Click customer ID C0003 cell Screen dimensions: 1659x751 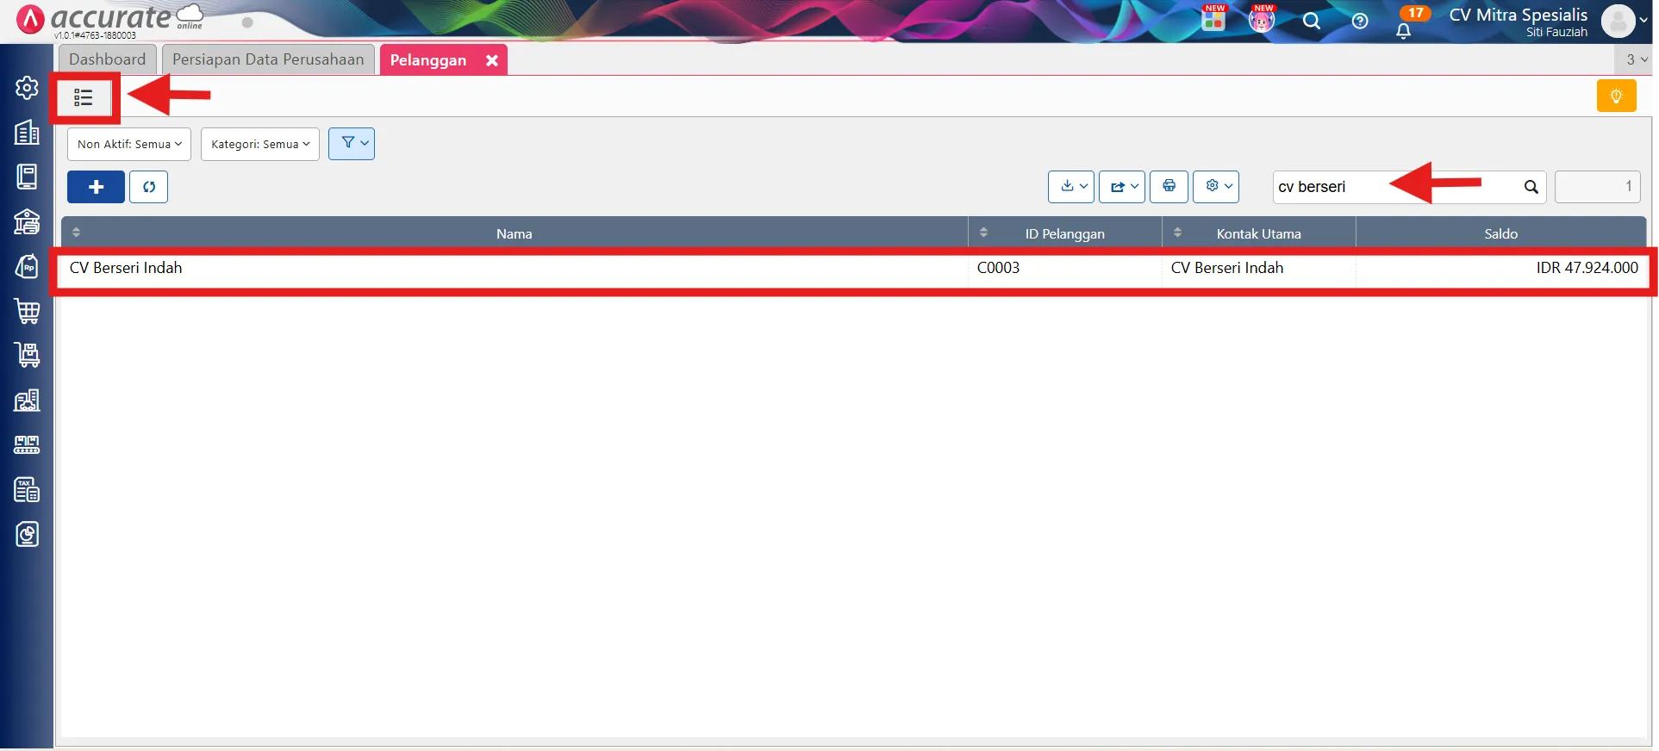tap(1065, 268)
